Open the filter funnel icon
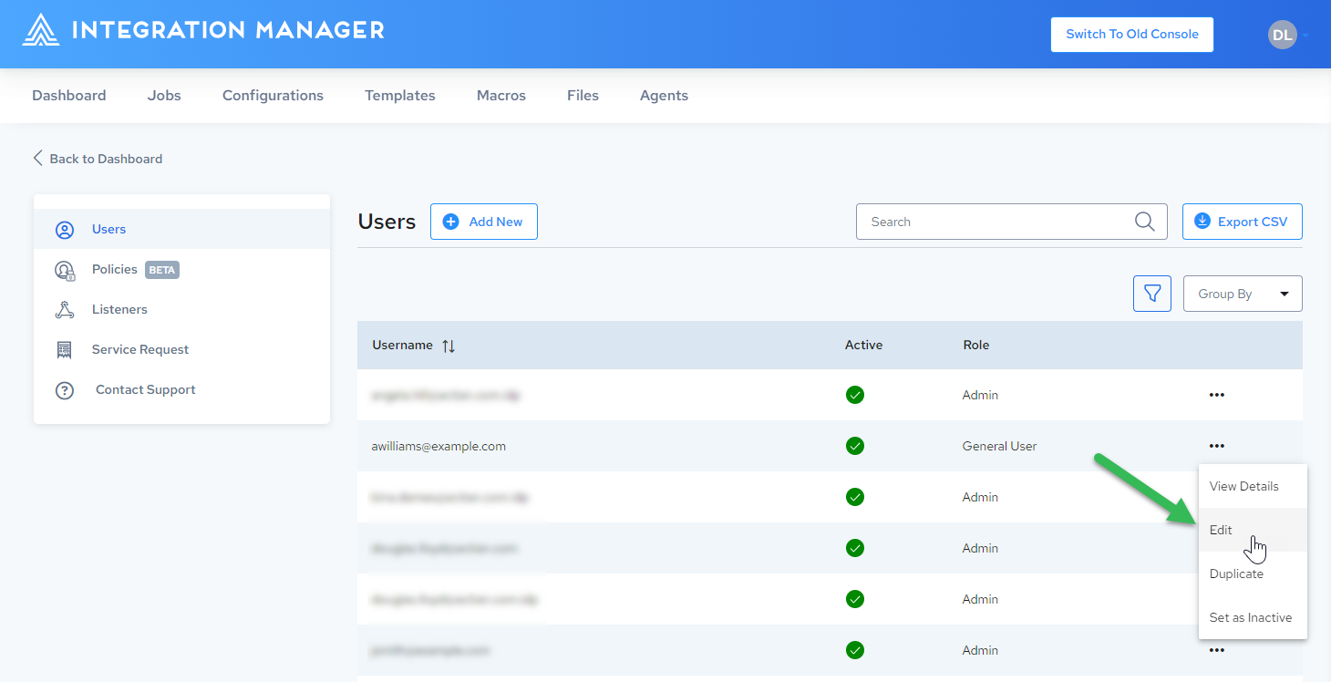1331x682 pixels. [1152, 294]
